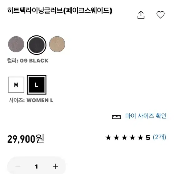The width and height of the screenshot is (174, 174).
Task: Choose the beige color swatch
Action: click(57, 44)
